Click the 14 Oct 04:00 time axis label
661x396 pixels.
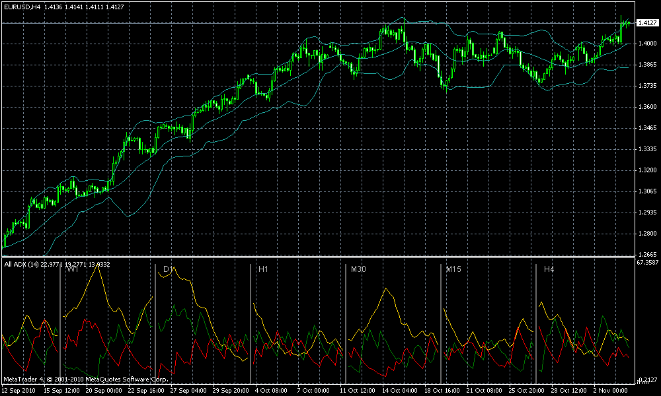400,391
